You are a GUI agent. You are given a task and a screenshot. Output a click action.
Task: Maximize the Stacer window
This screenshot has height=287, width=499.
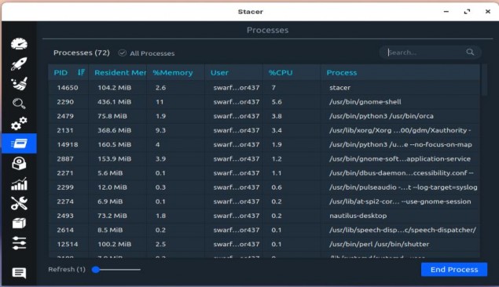(x=467, y=12)
